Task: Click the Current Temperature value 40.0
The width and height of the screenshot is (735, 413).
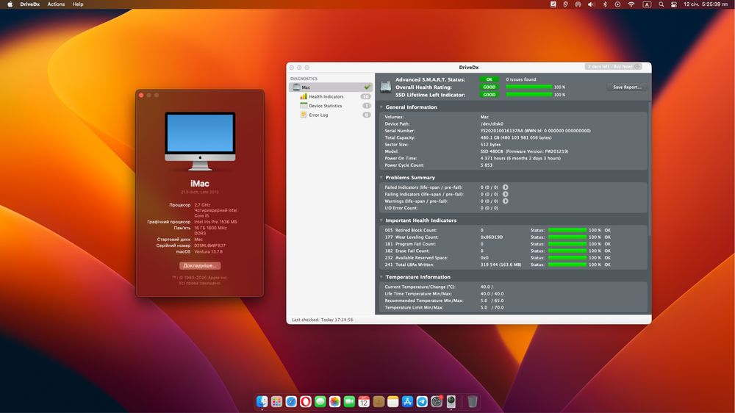Action: coord(487,287)
